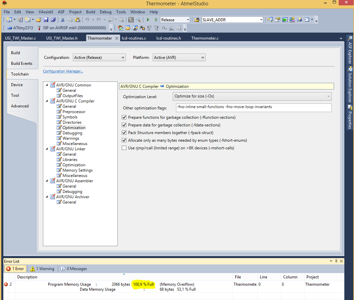The image size is (354, 300).
Task: Open the Release build configuration dropdown
Action: coord(175,20)
